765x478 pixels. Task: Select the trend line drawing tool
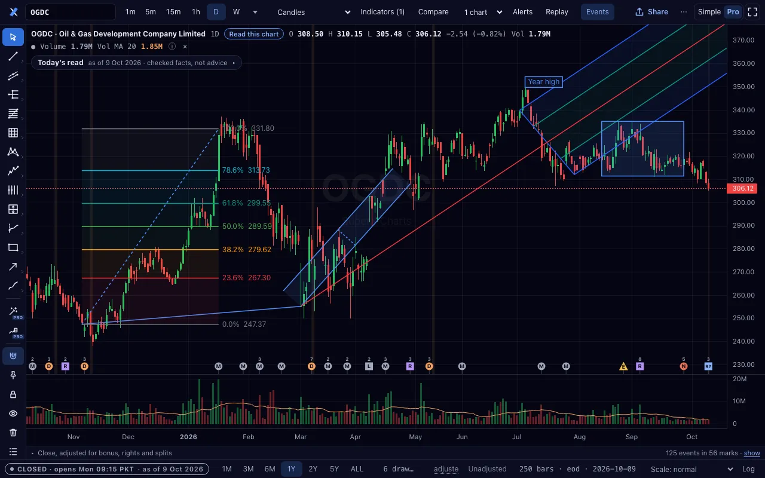tap(13, 56)
